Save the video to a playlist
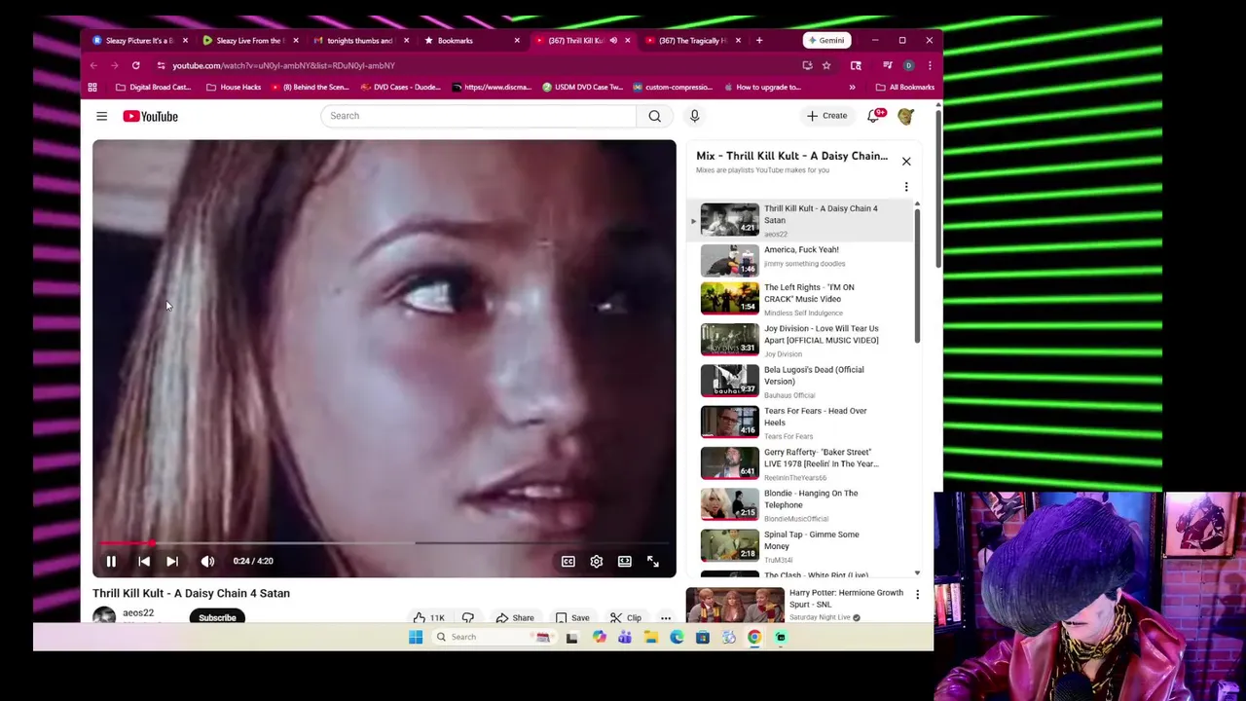This screenshot has height=701, width=1246. (x=572, y=617)
